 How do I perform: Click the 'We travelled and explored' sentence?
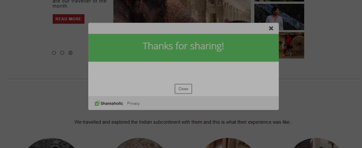point(183,122)
